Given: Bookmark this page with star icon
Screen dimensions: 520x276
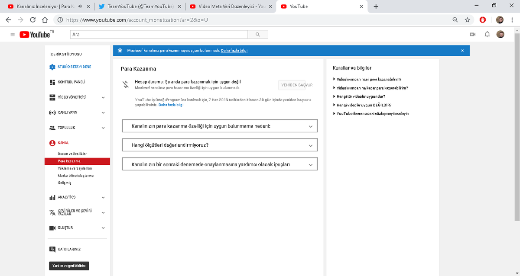Looking at the screenshot, I should pos(467,19).
